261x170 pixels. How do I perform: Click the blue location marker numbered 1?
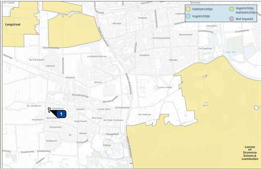point(61,114)
